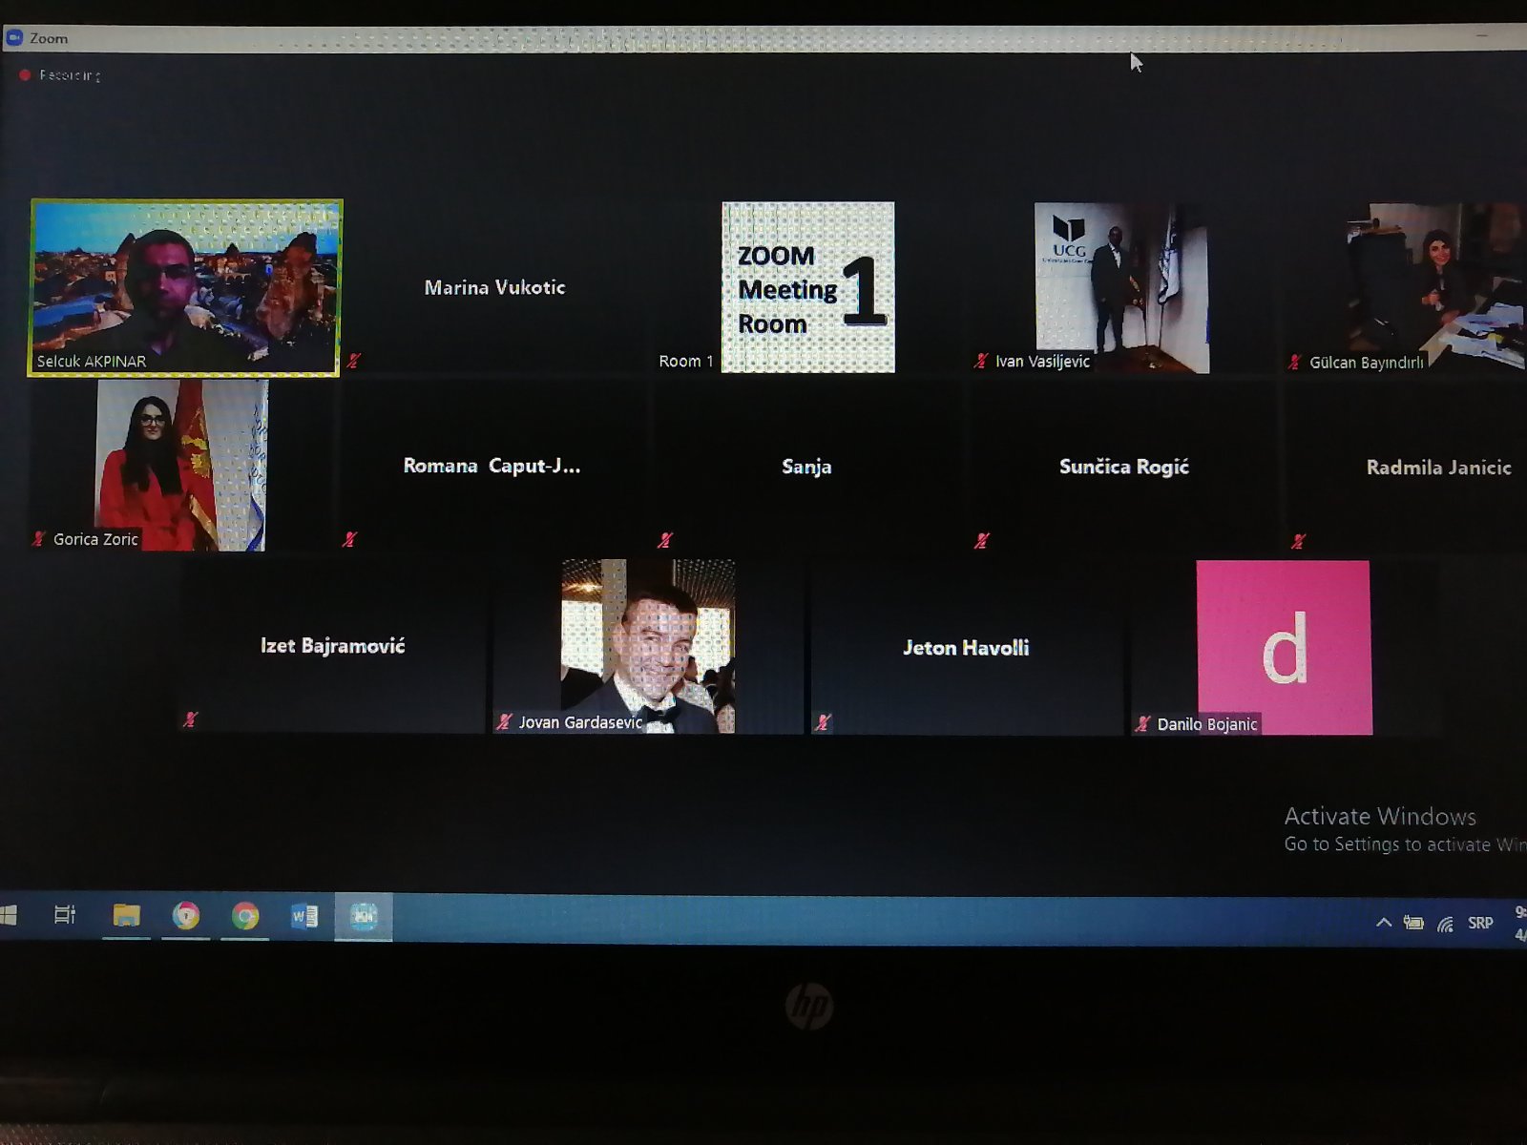The height and width of the screenshot is (1145, 1527).
Task: Click the Room 1 name label
Action: point(685,362)
